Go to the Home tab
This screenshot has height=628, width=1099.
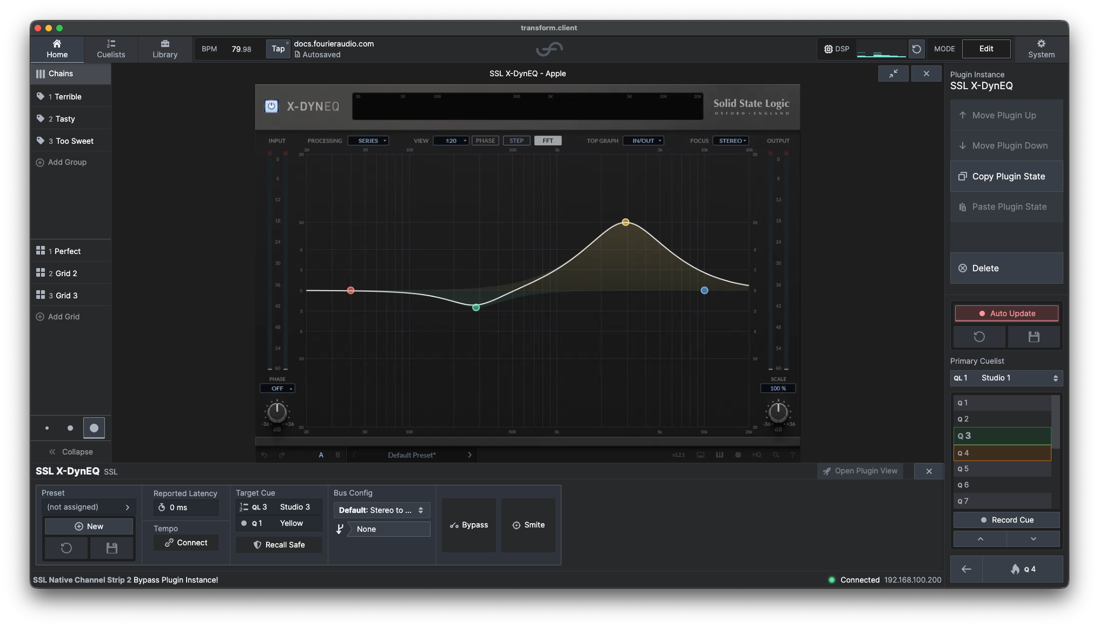click(x=57, y=49)
